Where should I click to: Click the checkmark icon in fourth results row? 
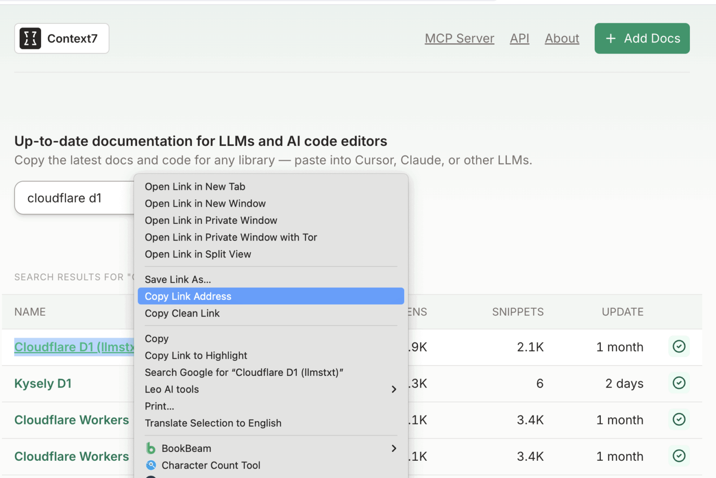tap(679, 456)
